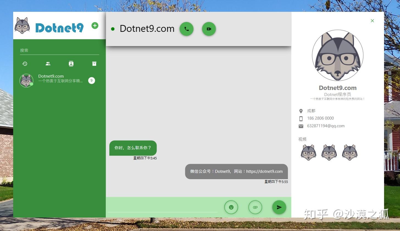Click the location pin icon beside 成都

coord(301,111)
